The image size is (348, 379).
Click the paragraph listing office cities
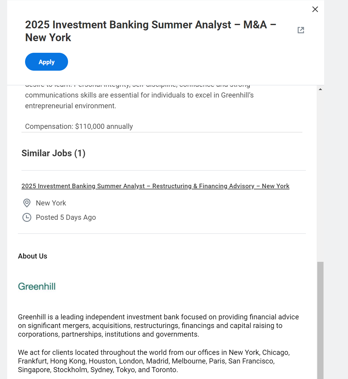click(154, 361)
